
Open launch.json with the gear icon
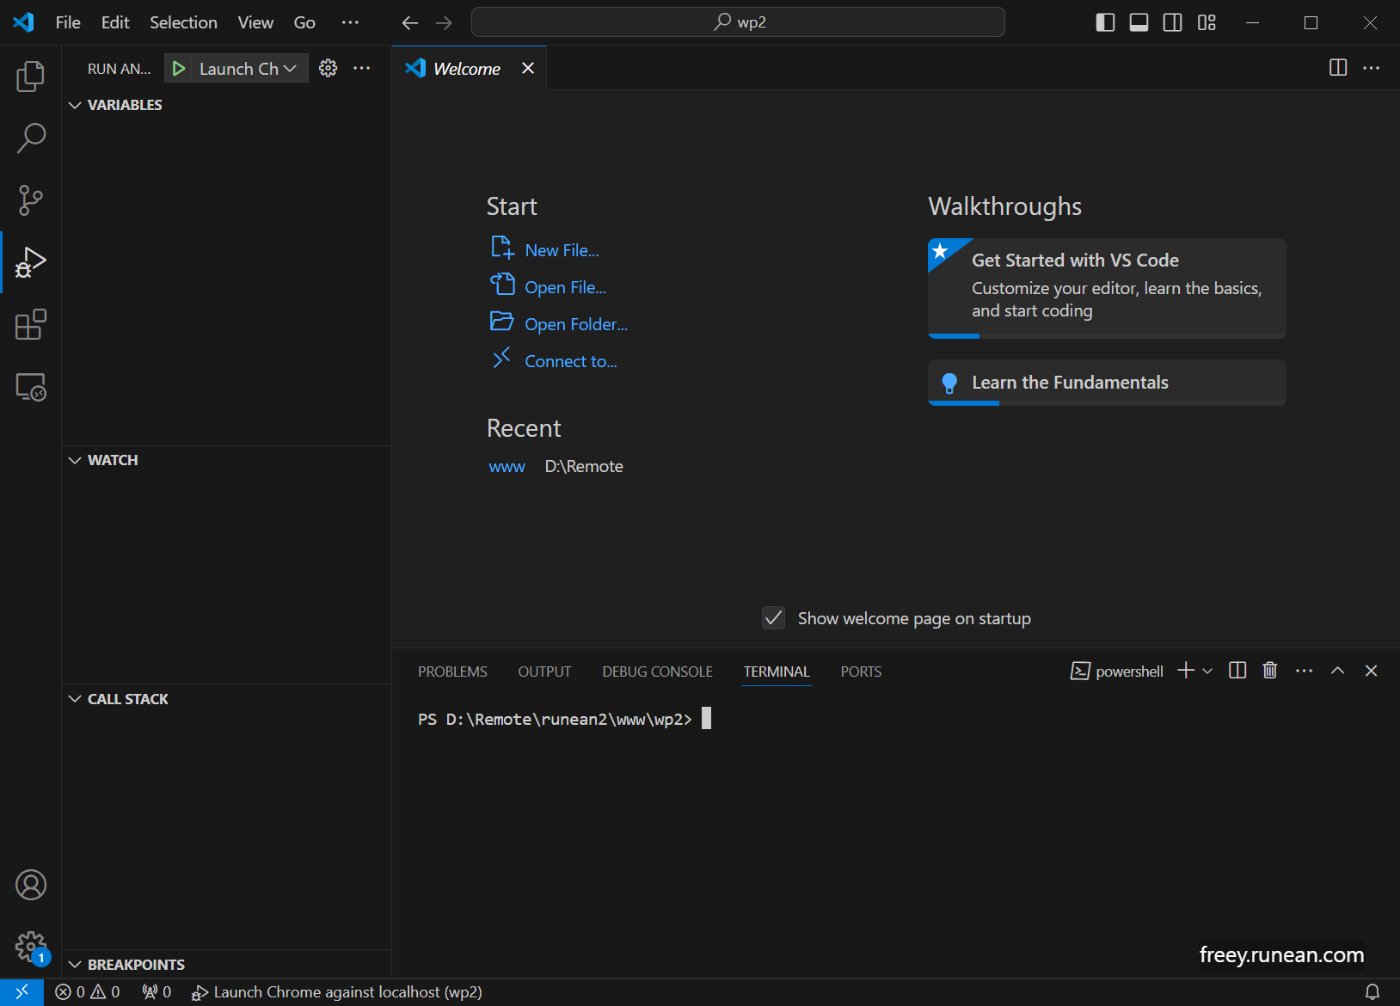click(x=329, y=68)
